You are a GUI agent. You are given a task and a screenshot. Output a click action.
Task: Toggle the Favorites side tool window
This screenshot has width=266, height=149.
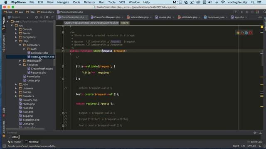[x=4, y=129]
